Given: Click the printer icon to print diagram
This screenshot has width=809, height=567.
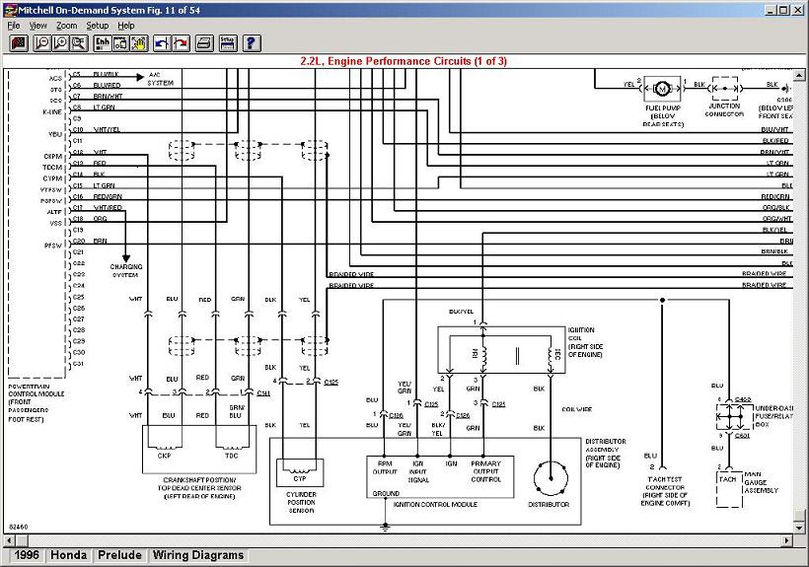Looking at the screenshot, I should (x=204, y=43).
